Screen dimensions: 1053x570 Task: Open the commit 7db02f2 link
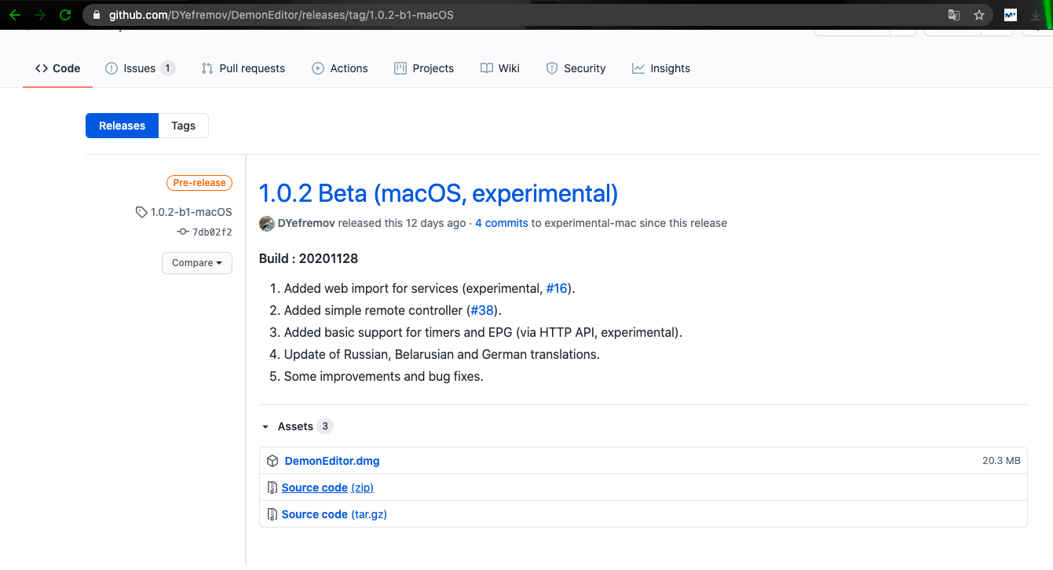pos(211,232)
